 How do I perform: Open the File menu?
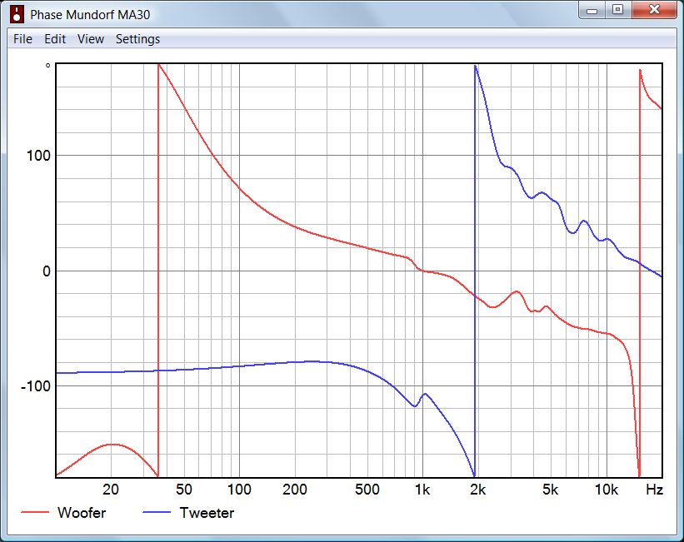pos(22,39)
